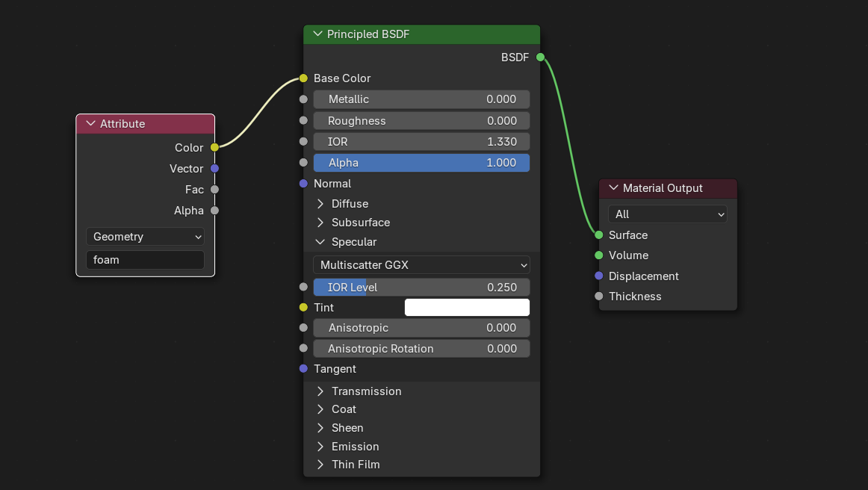This screenshot has width=868, height=490.
Task: Click the Normal input socket
Action: click(303, 183)
